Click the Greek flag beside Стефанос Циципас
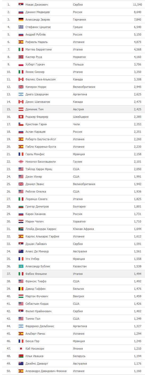The image size is (145, 375). (x=21, y=27)
